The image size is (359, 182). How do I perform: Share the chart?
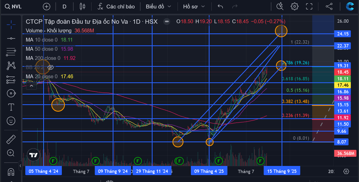point(329,7)
